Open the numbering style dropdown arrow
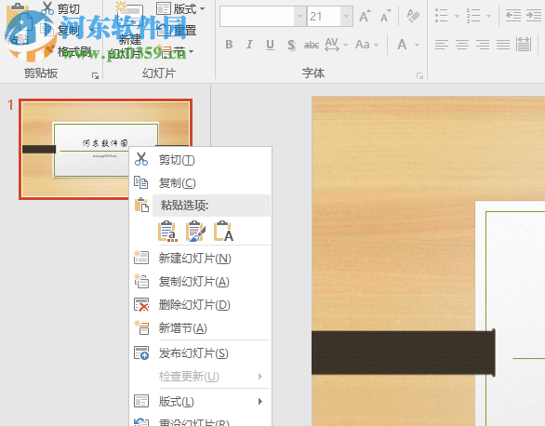Screen dimensions: 545x426 point(488,16)
